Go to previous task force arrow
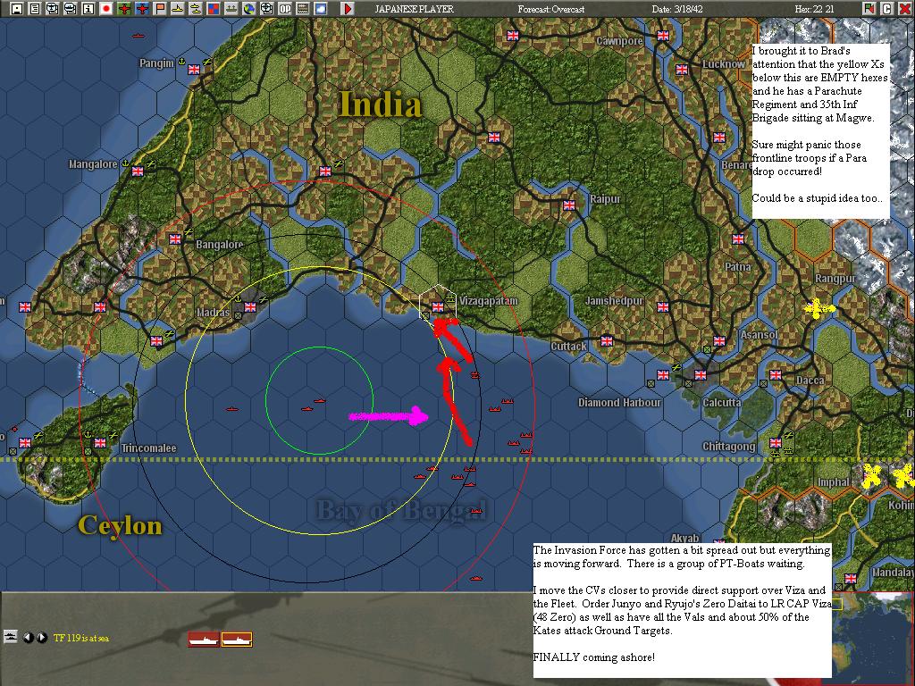 pyautogui.click(x=28, y=638)
